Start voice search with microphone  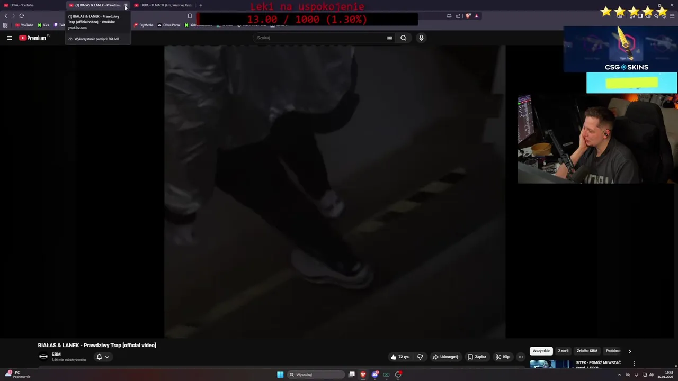(421, 38)
